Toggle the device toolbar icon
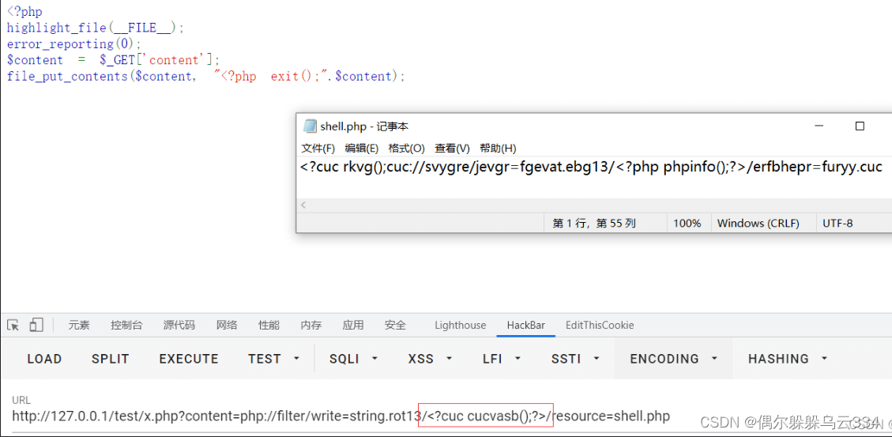 36,325
